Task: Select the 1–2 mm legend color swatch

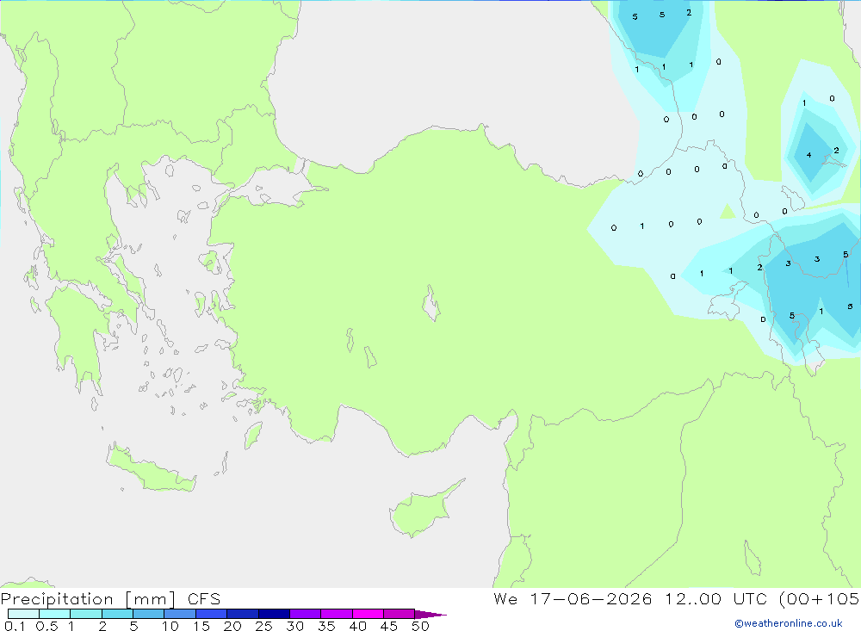Action: pyautogui.click(x=86, y=614)
